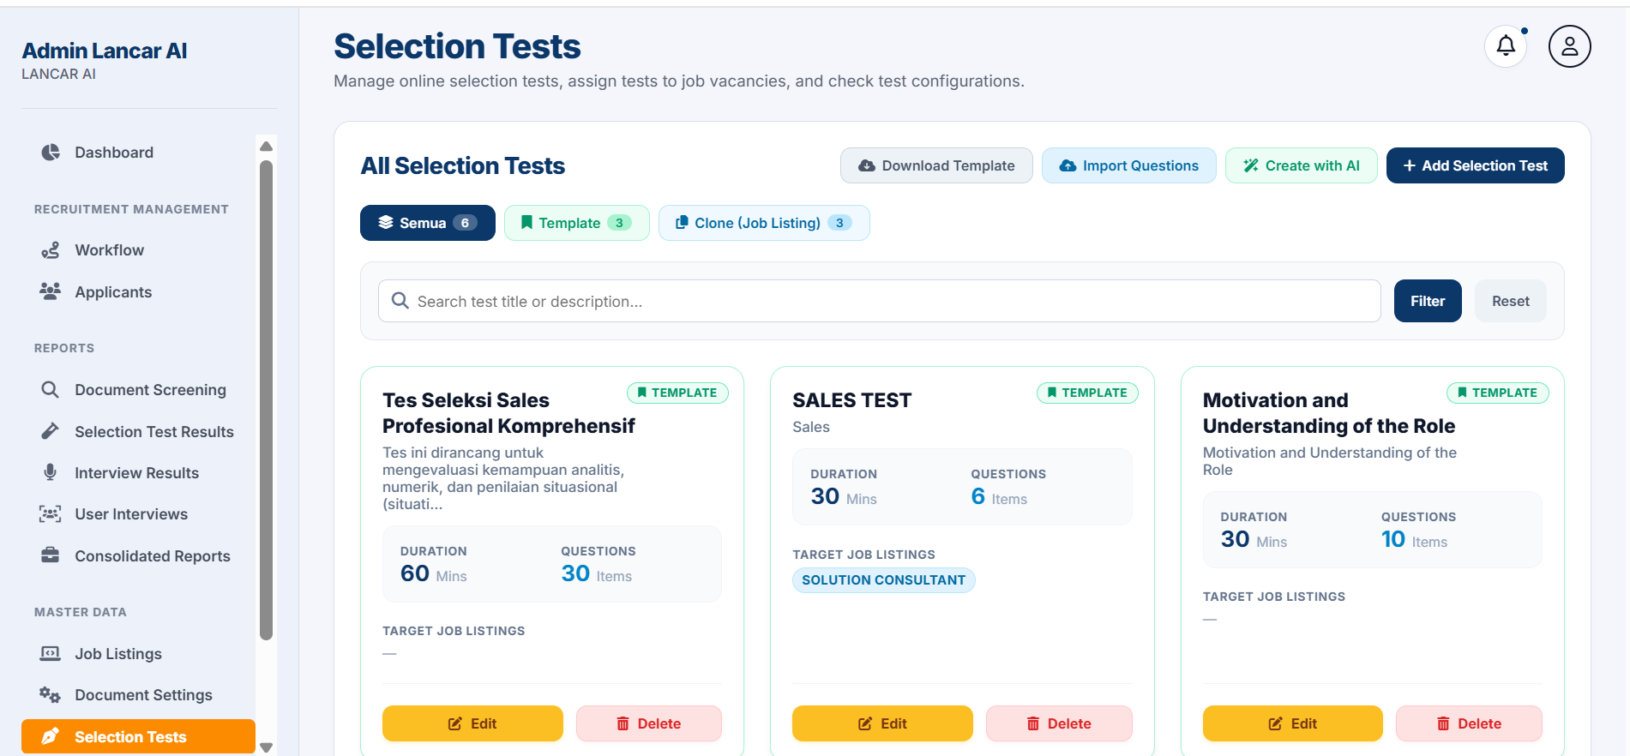Image resolution: width=1630 pixels, height=756 pixels.
Task: Click the Selection Tests pen icon
Action: [x=51, y=736]
